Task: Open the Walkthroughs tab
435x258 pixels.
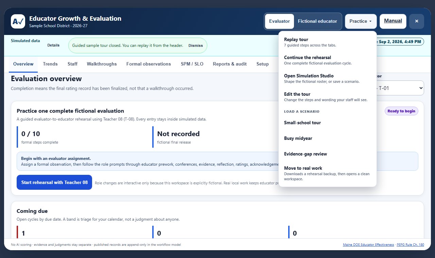Action: [x=102, y=64]
